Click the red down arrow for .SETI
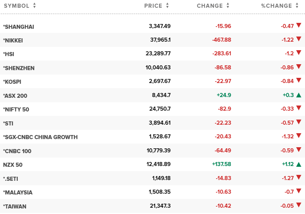305x214 pixels. pos(298,178)
